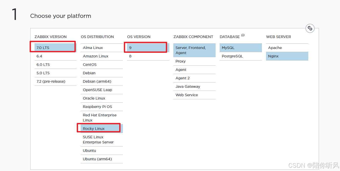Viewport: 340px width, 171px height.
Task: Click the Choose your platform heading
Action: pyautogui.click(x=61, y=16)
